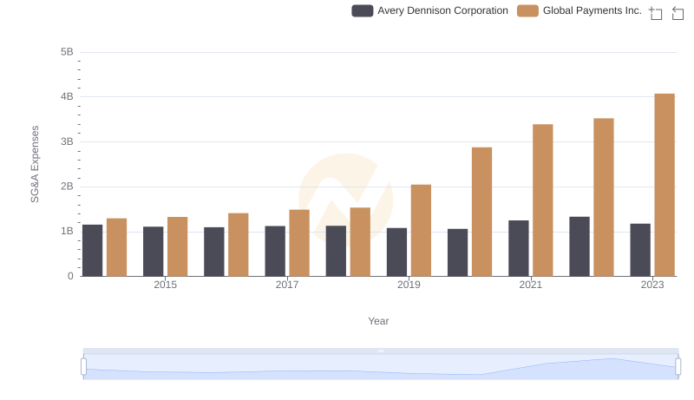Click the 2021 x-axis label
The height and width of the screenshot is (400, 694).
(530, 285)
